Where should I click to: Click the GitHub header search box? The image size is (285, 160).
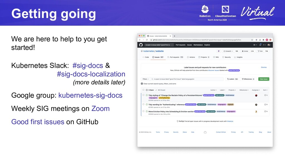(159, 45)
